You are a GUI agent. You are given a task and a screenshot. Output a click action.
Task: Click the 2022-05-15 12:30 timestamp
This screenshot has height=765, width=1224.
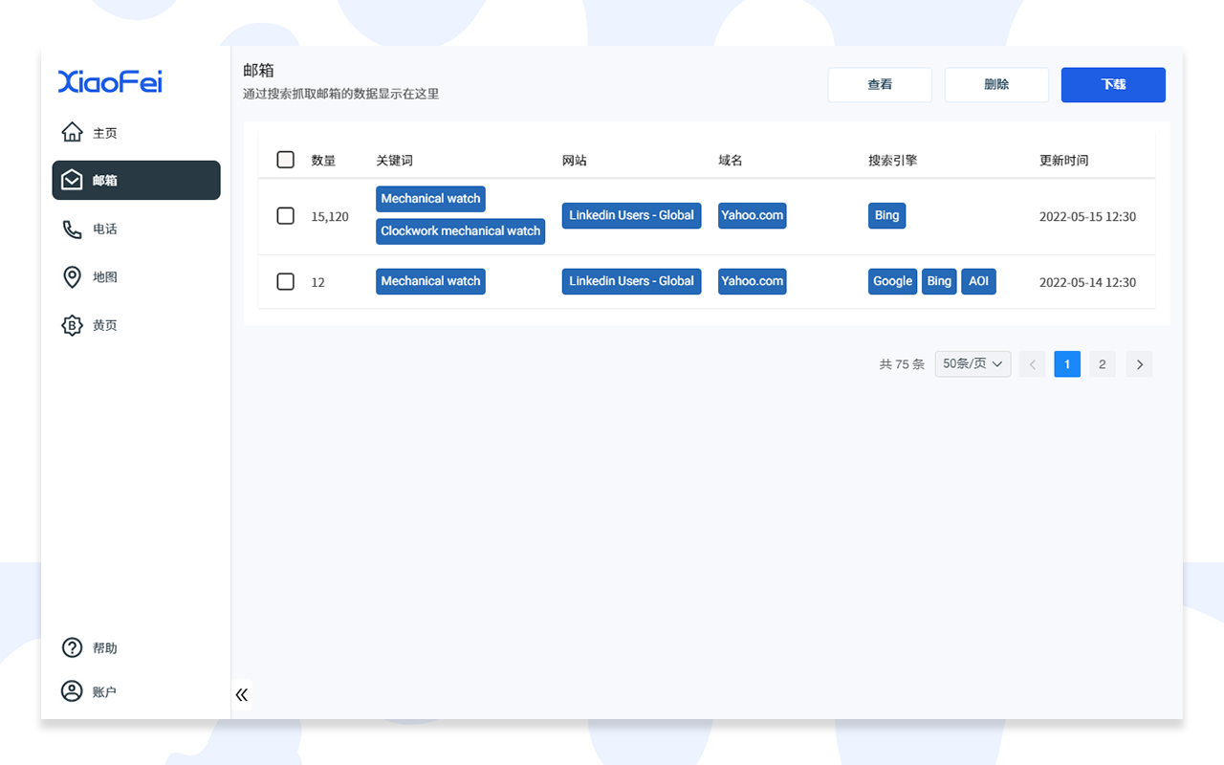pos(1087,217)
